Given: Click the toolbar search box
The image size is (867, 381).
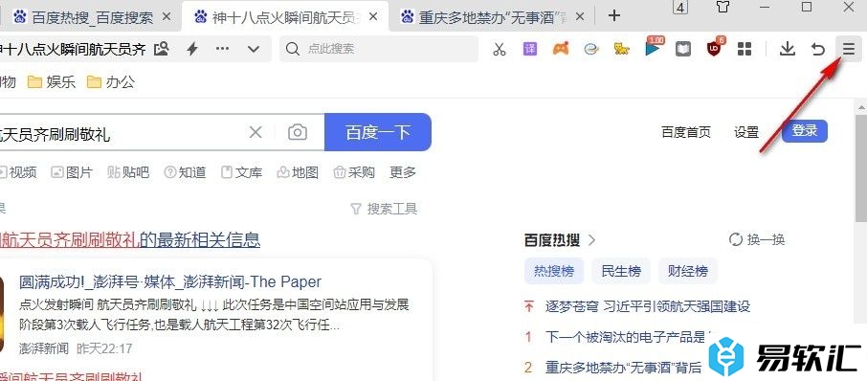Looking at the screenshot, I should pos(379,49).
